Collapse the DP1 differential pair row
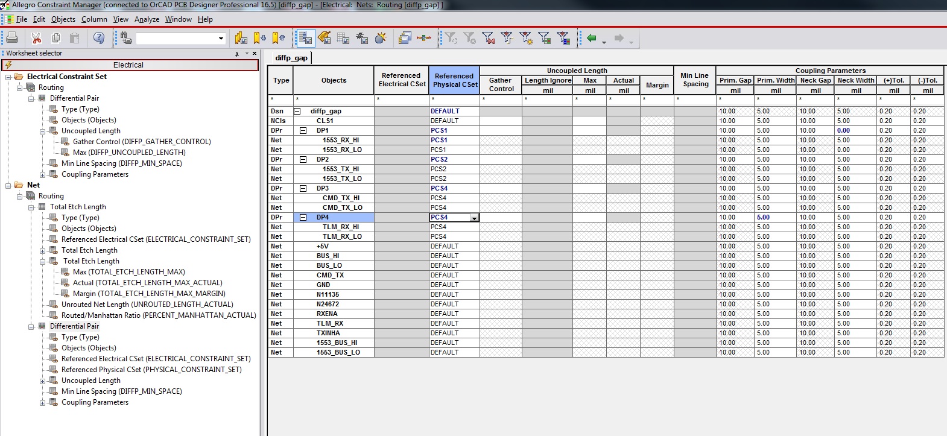Image resolution: width=947 pixels, height=436 pixels. pos(303,130)
